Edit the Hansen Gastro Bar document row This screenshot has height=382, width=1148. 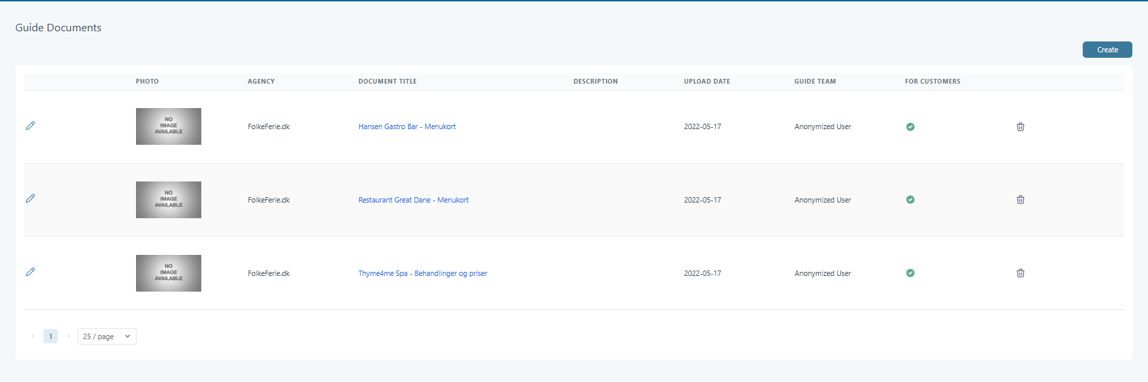pyautogui.click(x=31, y=126)
